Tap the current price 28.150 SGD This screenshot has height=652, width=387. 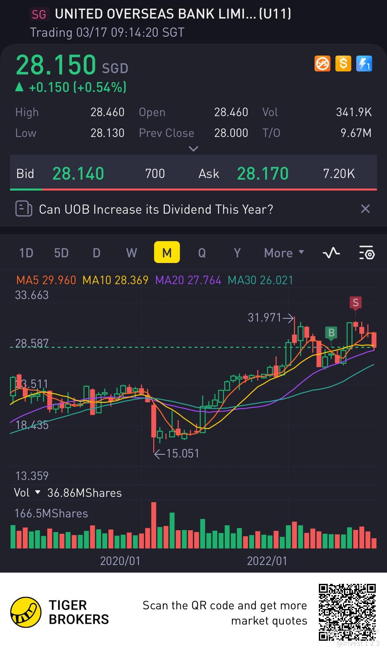(x=72, y=65)
